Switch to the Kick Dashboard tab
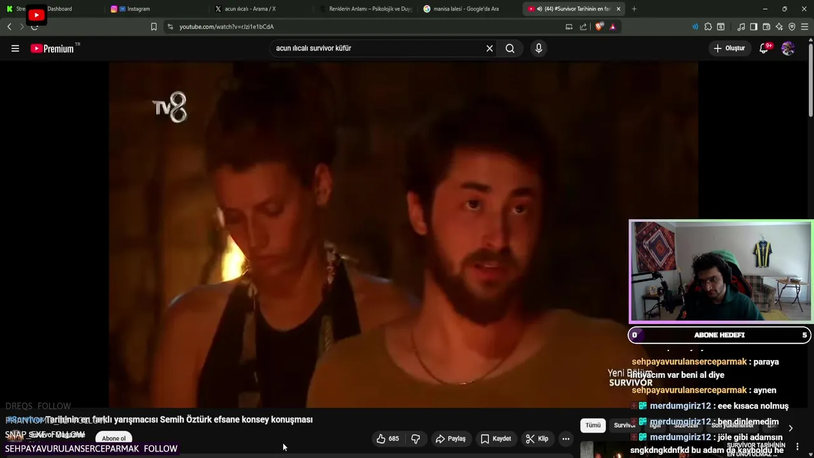 point(52,9)
